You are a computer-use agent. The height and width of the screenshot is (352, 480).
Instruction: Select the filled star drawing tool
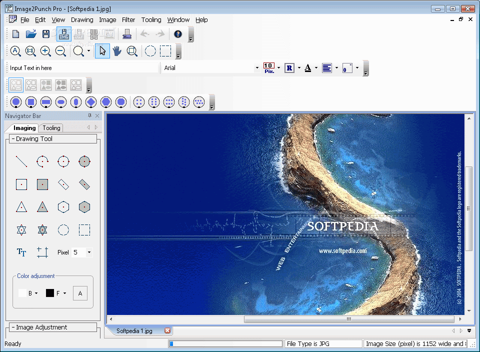point(42,230)
